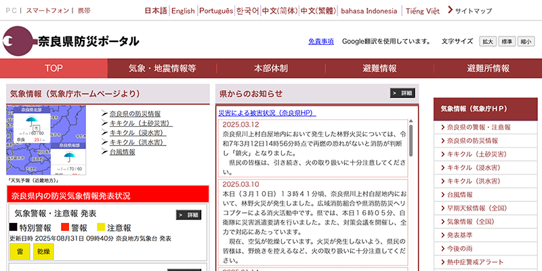The width and height of the screenshot is (542, 271).
Task: Click the Nara north umbrella weather icon
Action: 31,123
